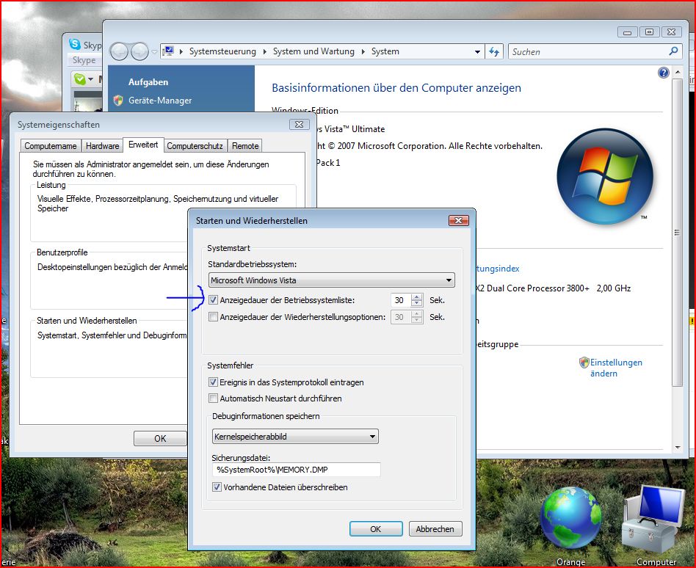Viewport: 696px width, 568px height.
Task: Click the forward navigation arrow in System window
Action: tap(139, 52)
